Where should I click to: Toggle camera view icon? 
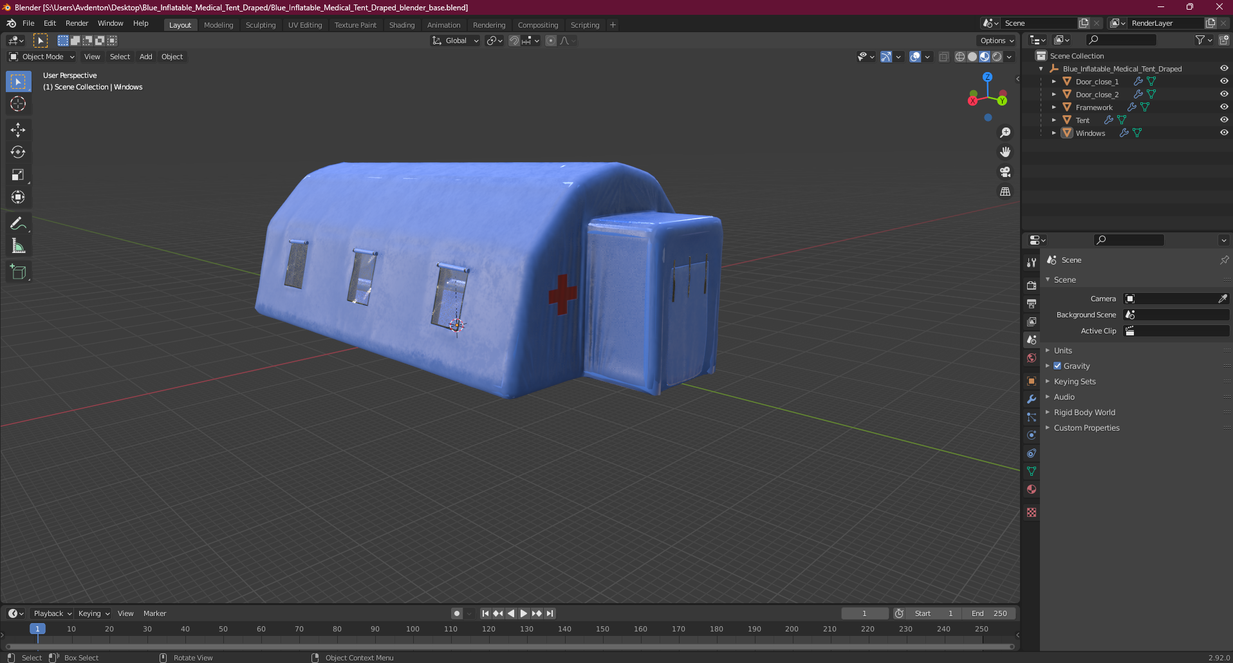pos(1005,173)
